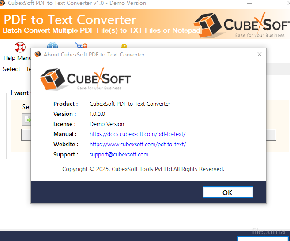This screenshot has width=290, height=241.
Task: Select the version number 1.0.0.0
Action: [x=97, y=114]
